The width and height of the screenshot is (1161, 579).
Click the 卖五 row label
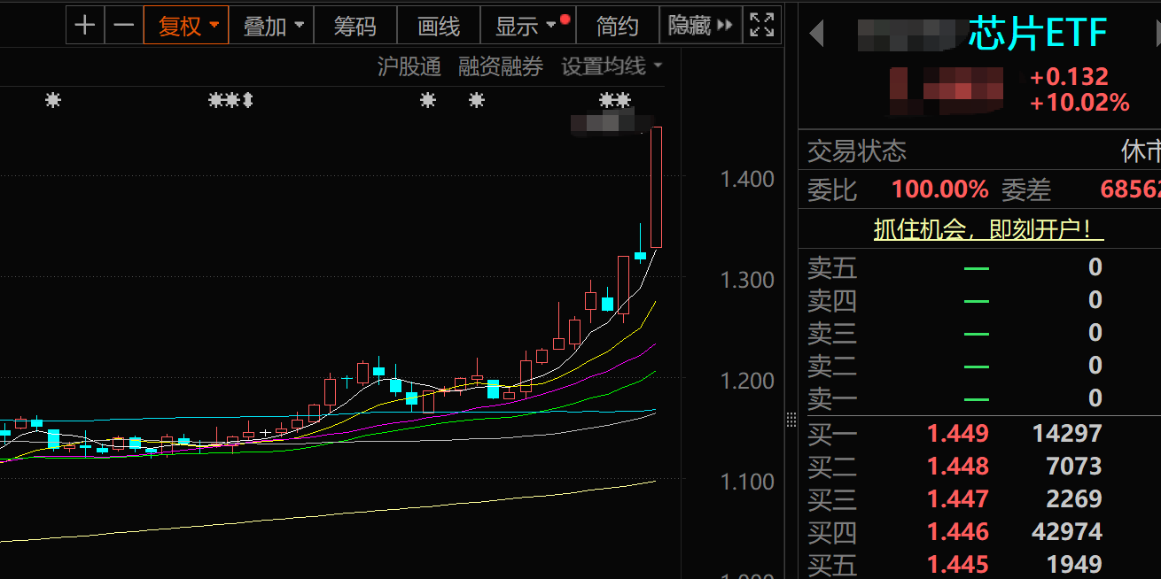coord(832,267)
